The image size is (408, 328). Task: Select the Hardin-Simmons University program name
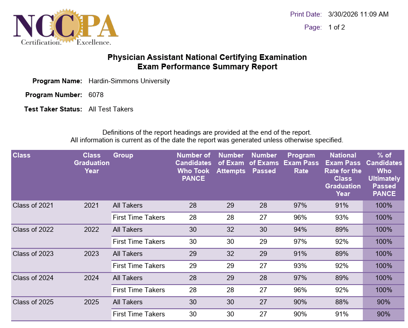pyautogui.click(x=129, y=81)
